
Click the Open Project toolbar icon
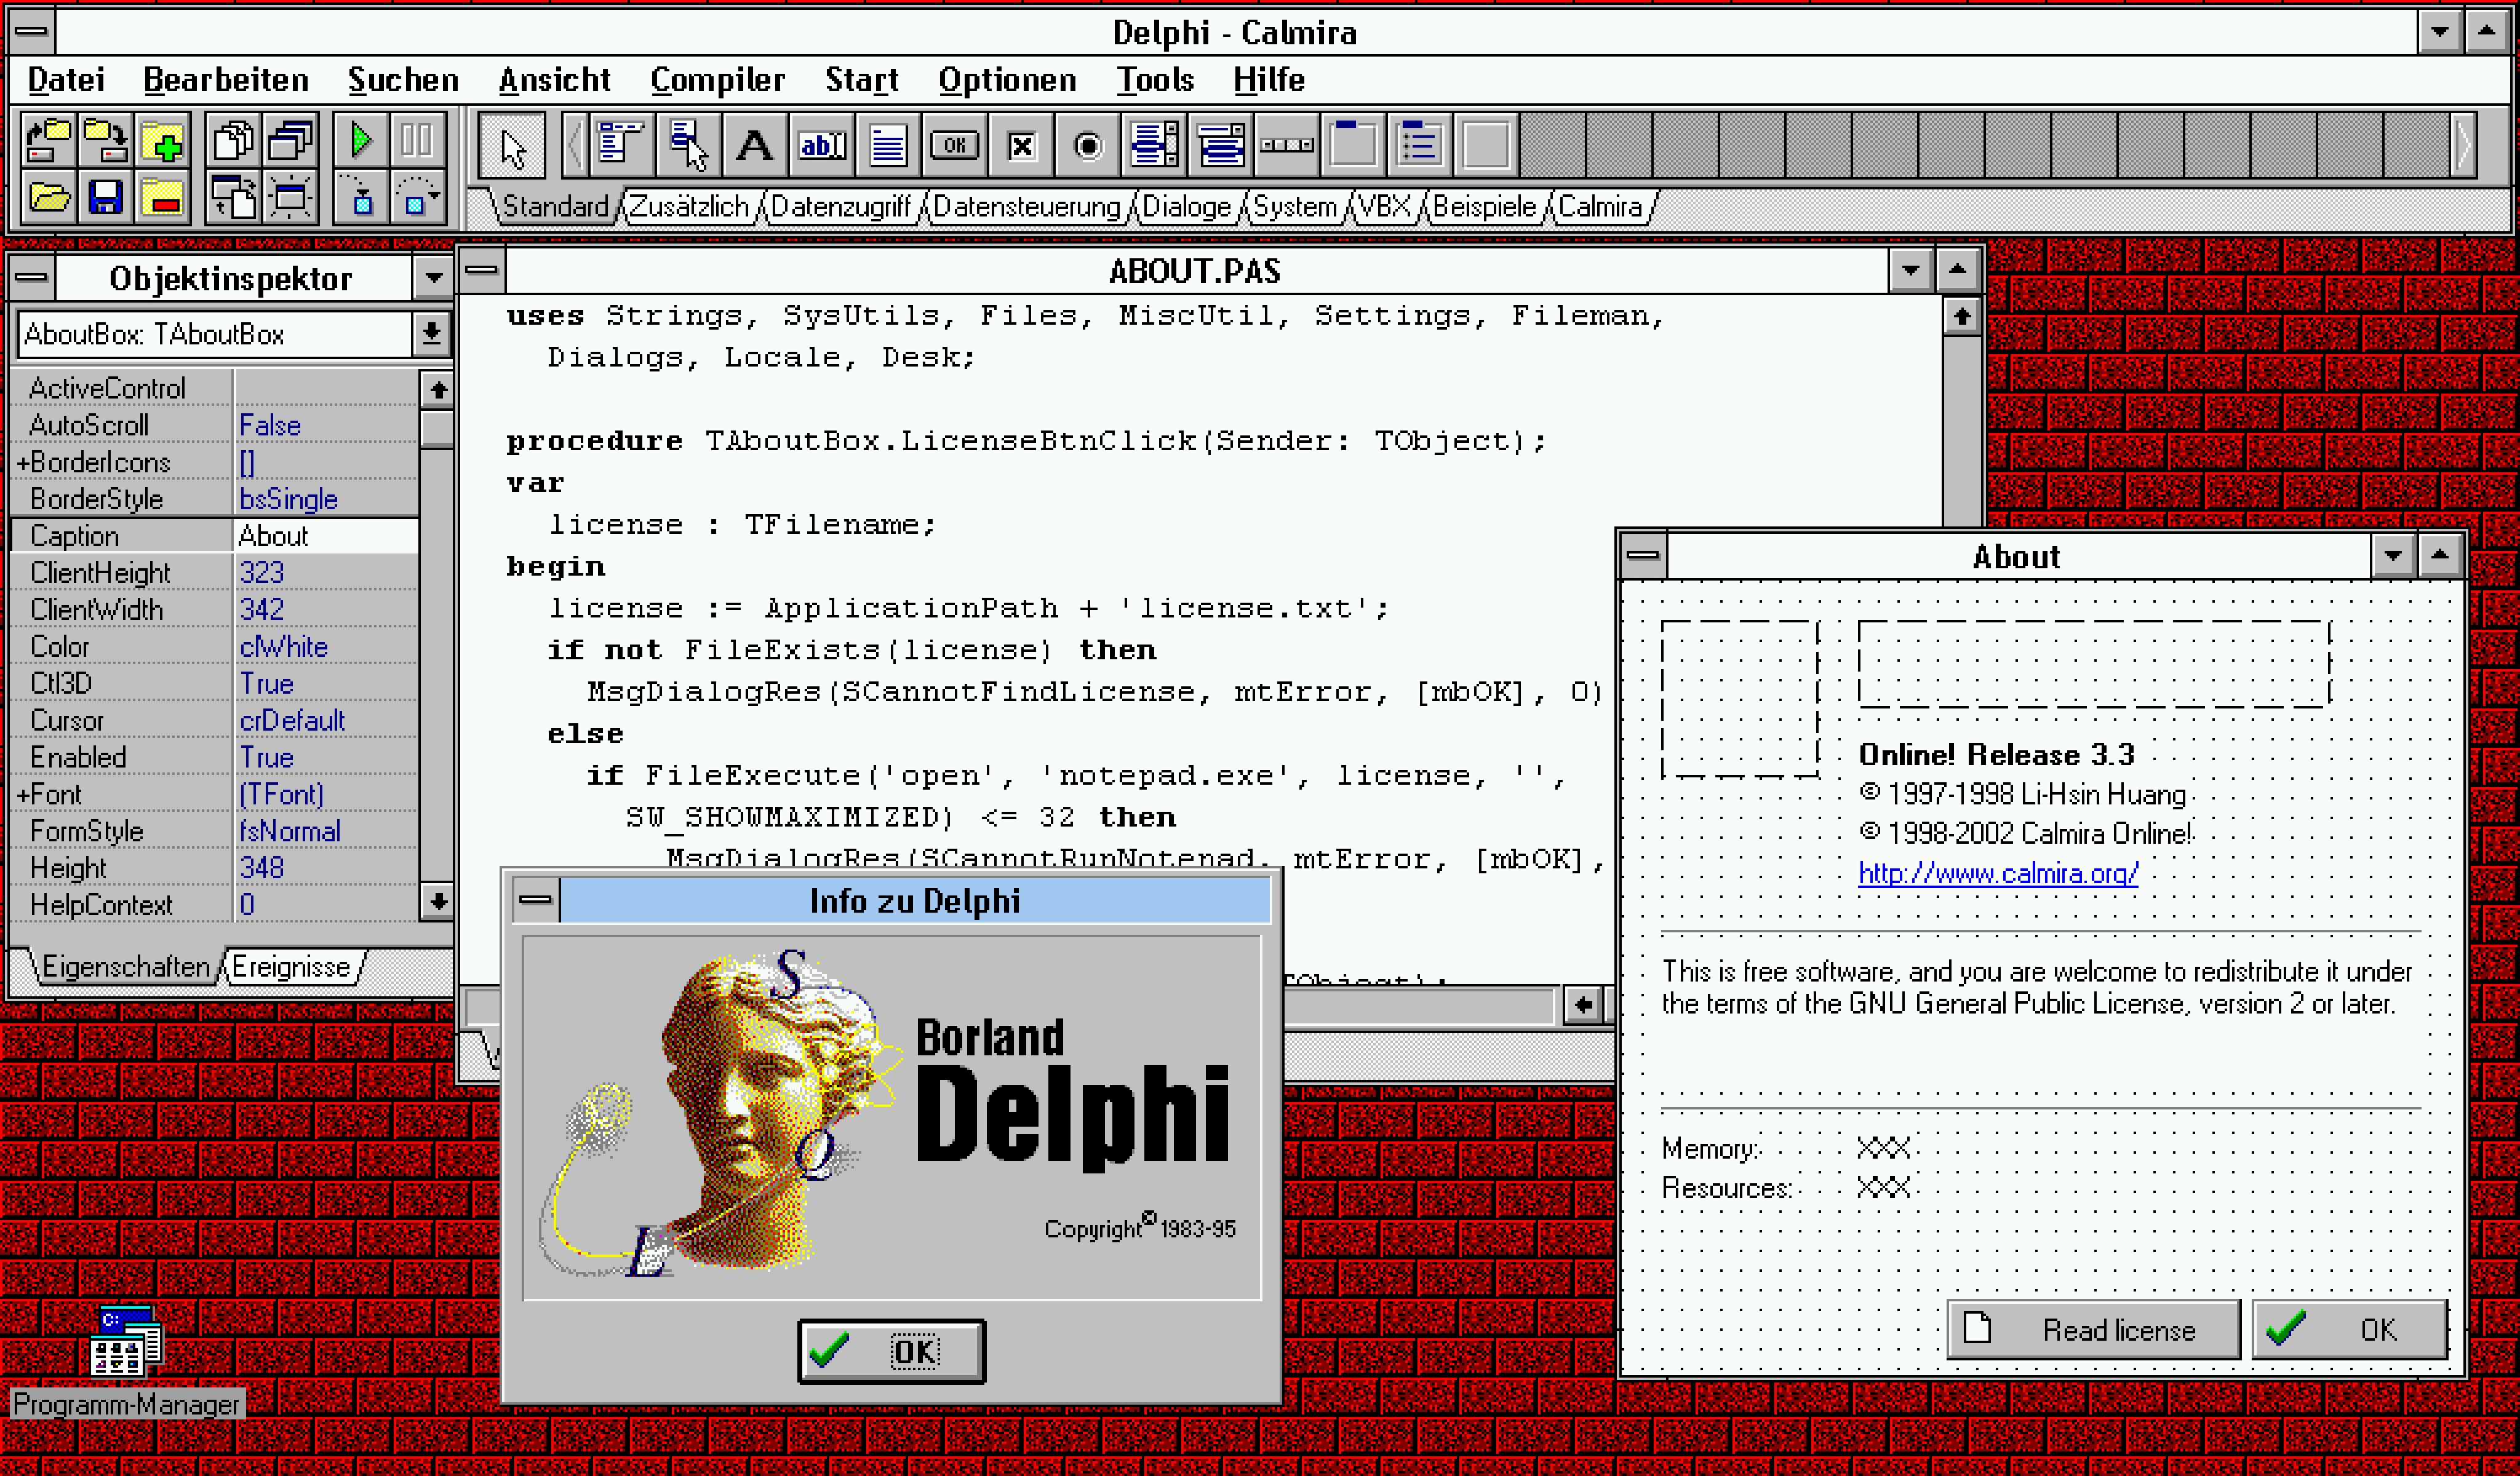pyautogui.click(x=48, y=141)
